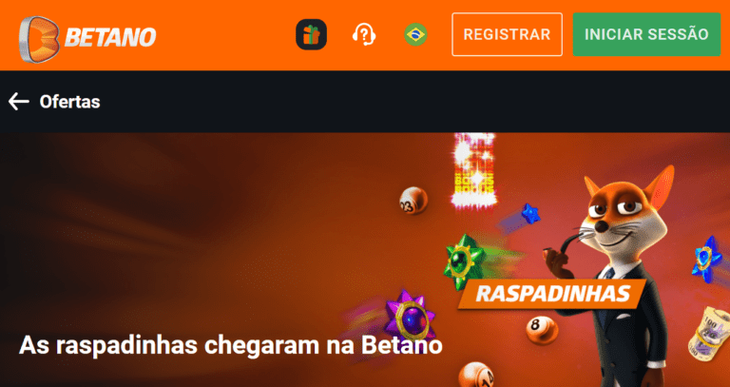Click the INICIAR SESSÃO button
The image size is (730, 387).
[x=646, y=34]
